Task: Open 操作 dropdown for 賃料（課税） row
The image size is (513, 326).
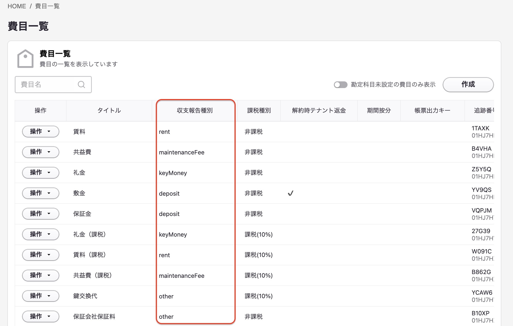Action: click(40, 255)
